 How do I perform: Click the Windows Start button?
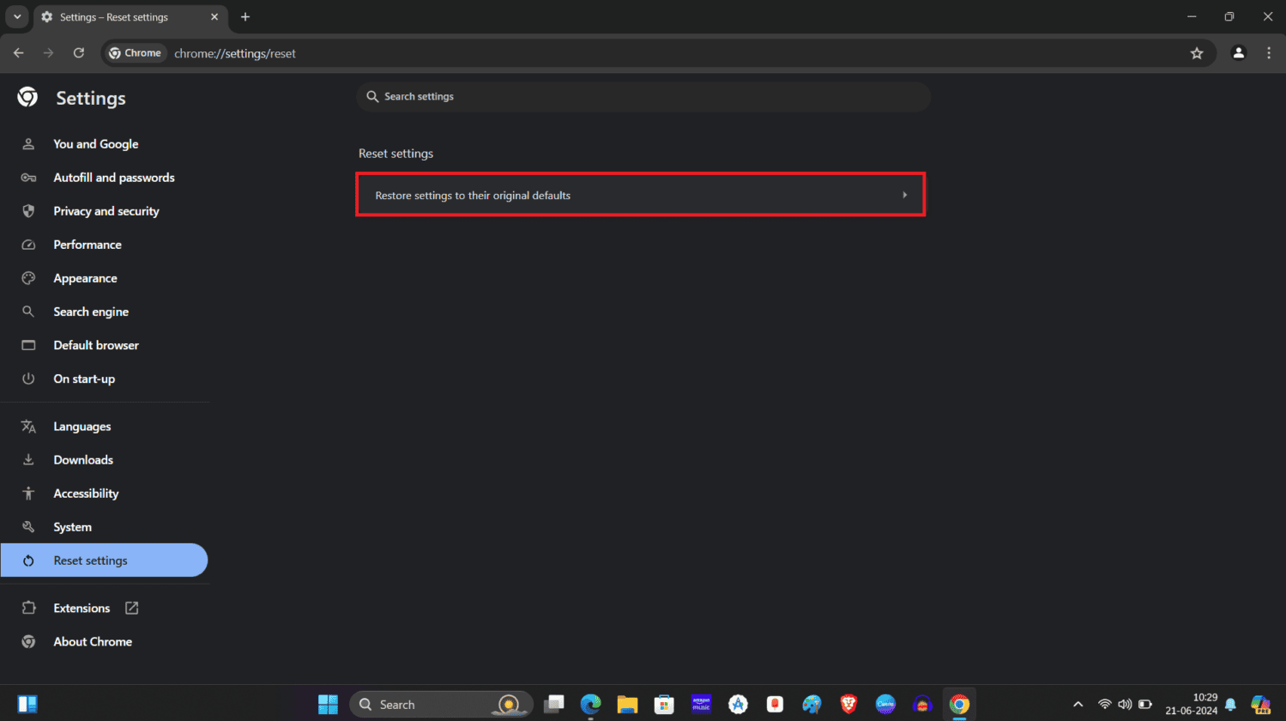tap(328, 705)
